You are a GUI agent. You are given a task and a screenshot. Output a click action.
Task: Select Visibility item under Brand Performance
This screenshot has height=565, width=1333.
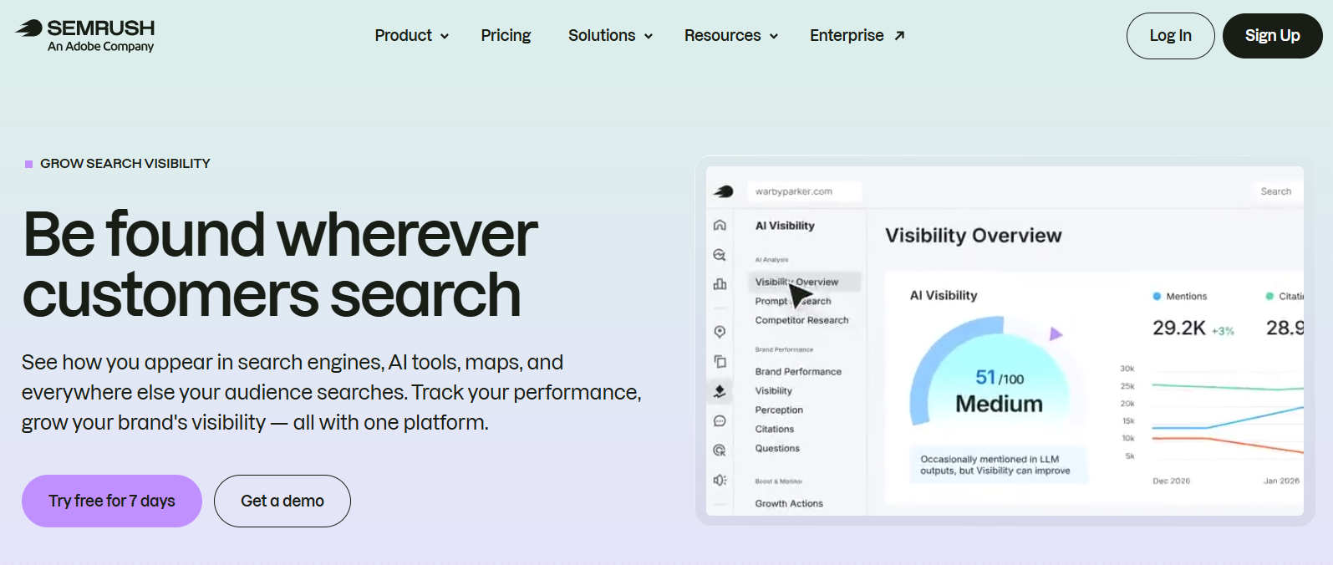click(x=774, y=391)
